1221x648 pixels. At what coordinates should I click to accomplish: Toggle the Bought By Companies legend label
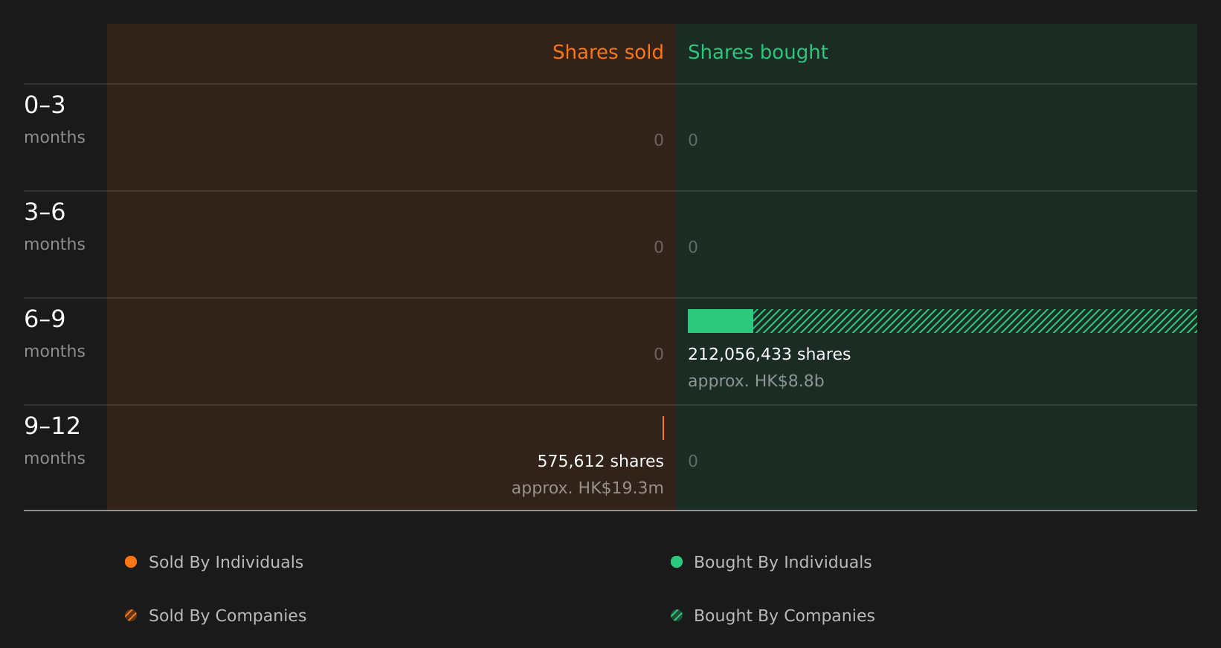tap(784, 616)
